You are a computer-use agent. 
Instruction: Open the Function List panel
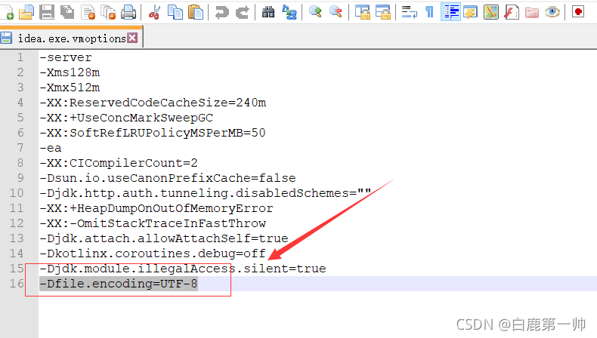click(512, 12)
